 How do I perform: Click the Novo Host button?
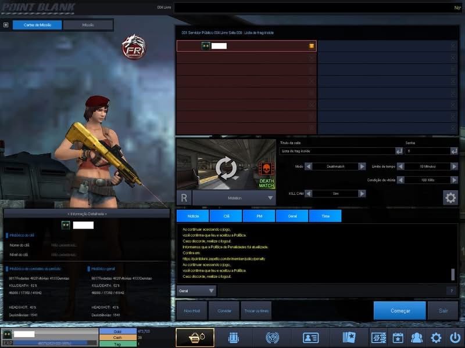click(192, 311)
